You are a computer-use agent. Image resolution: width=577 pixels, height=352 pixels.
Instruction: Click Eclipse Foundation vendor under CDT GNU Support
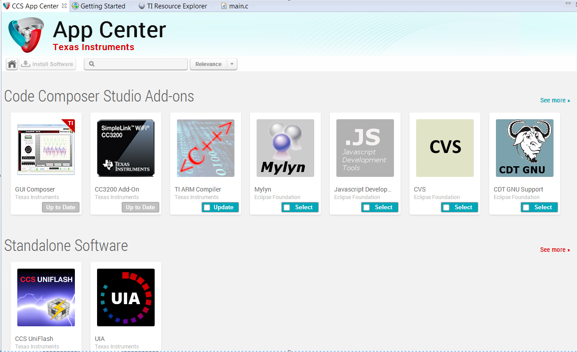pyautogui.click(x=517, y=197)
